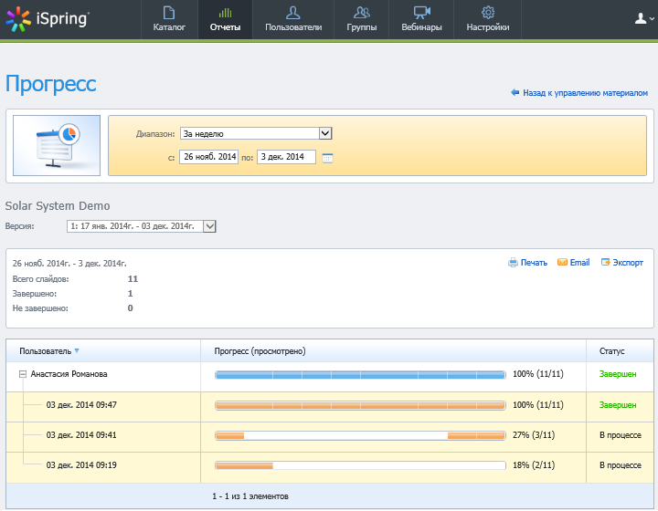Click the start date field 26 нояб. 2014
658x511 pixels.
[x=209, y=157]
